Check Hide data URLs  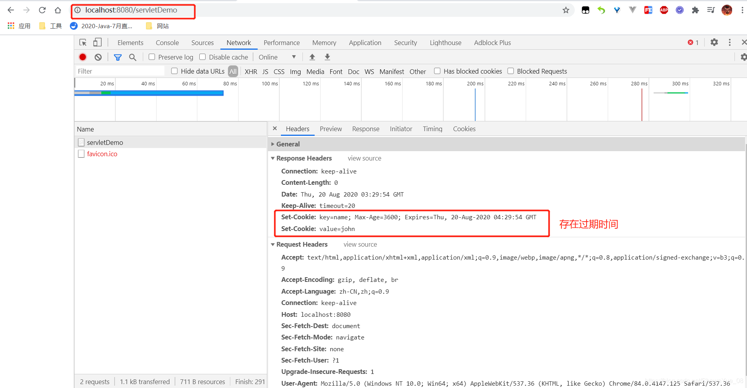175,71
